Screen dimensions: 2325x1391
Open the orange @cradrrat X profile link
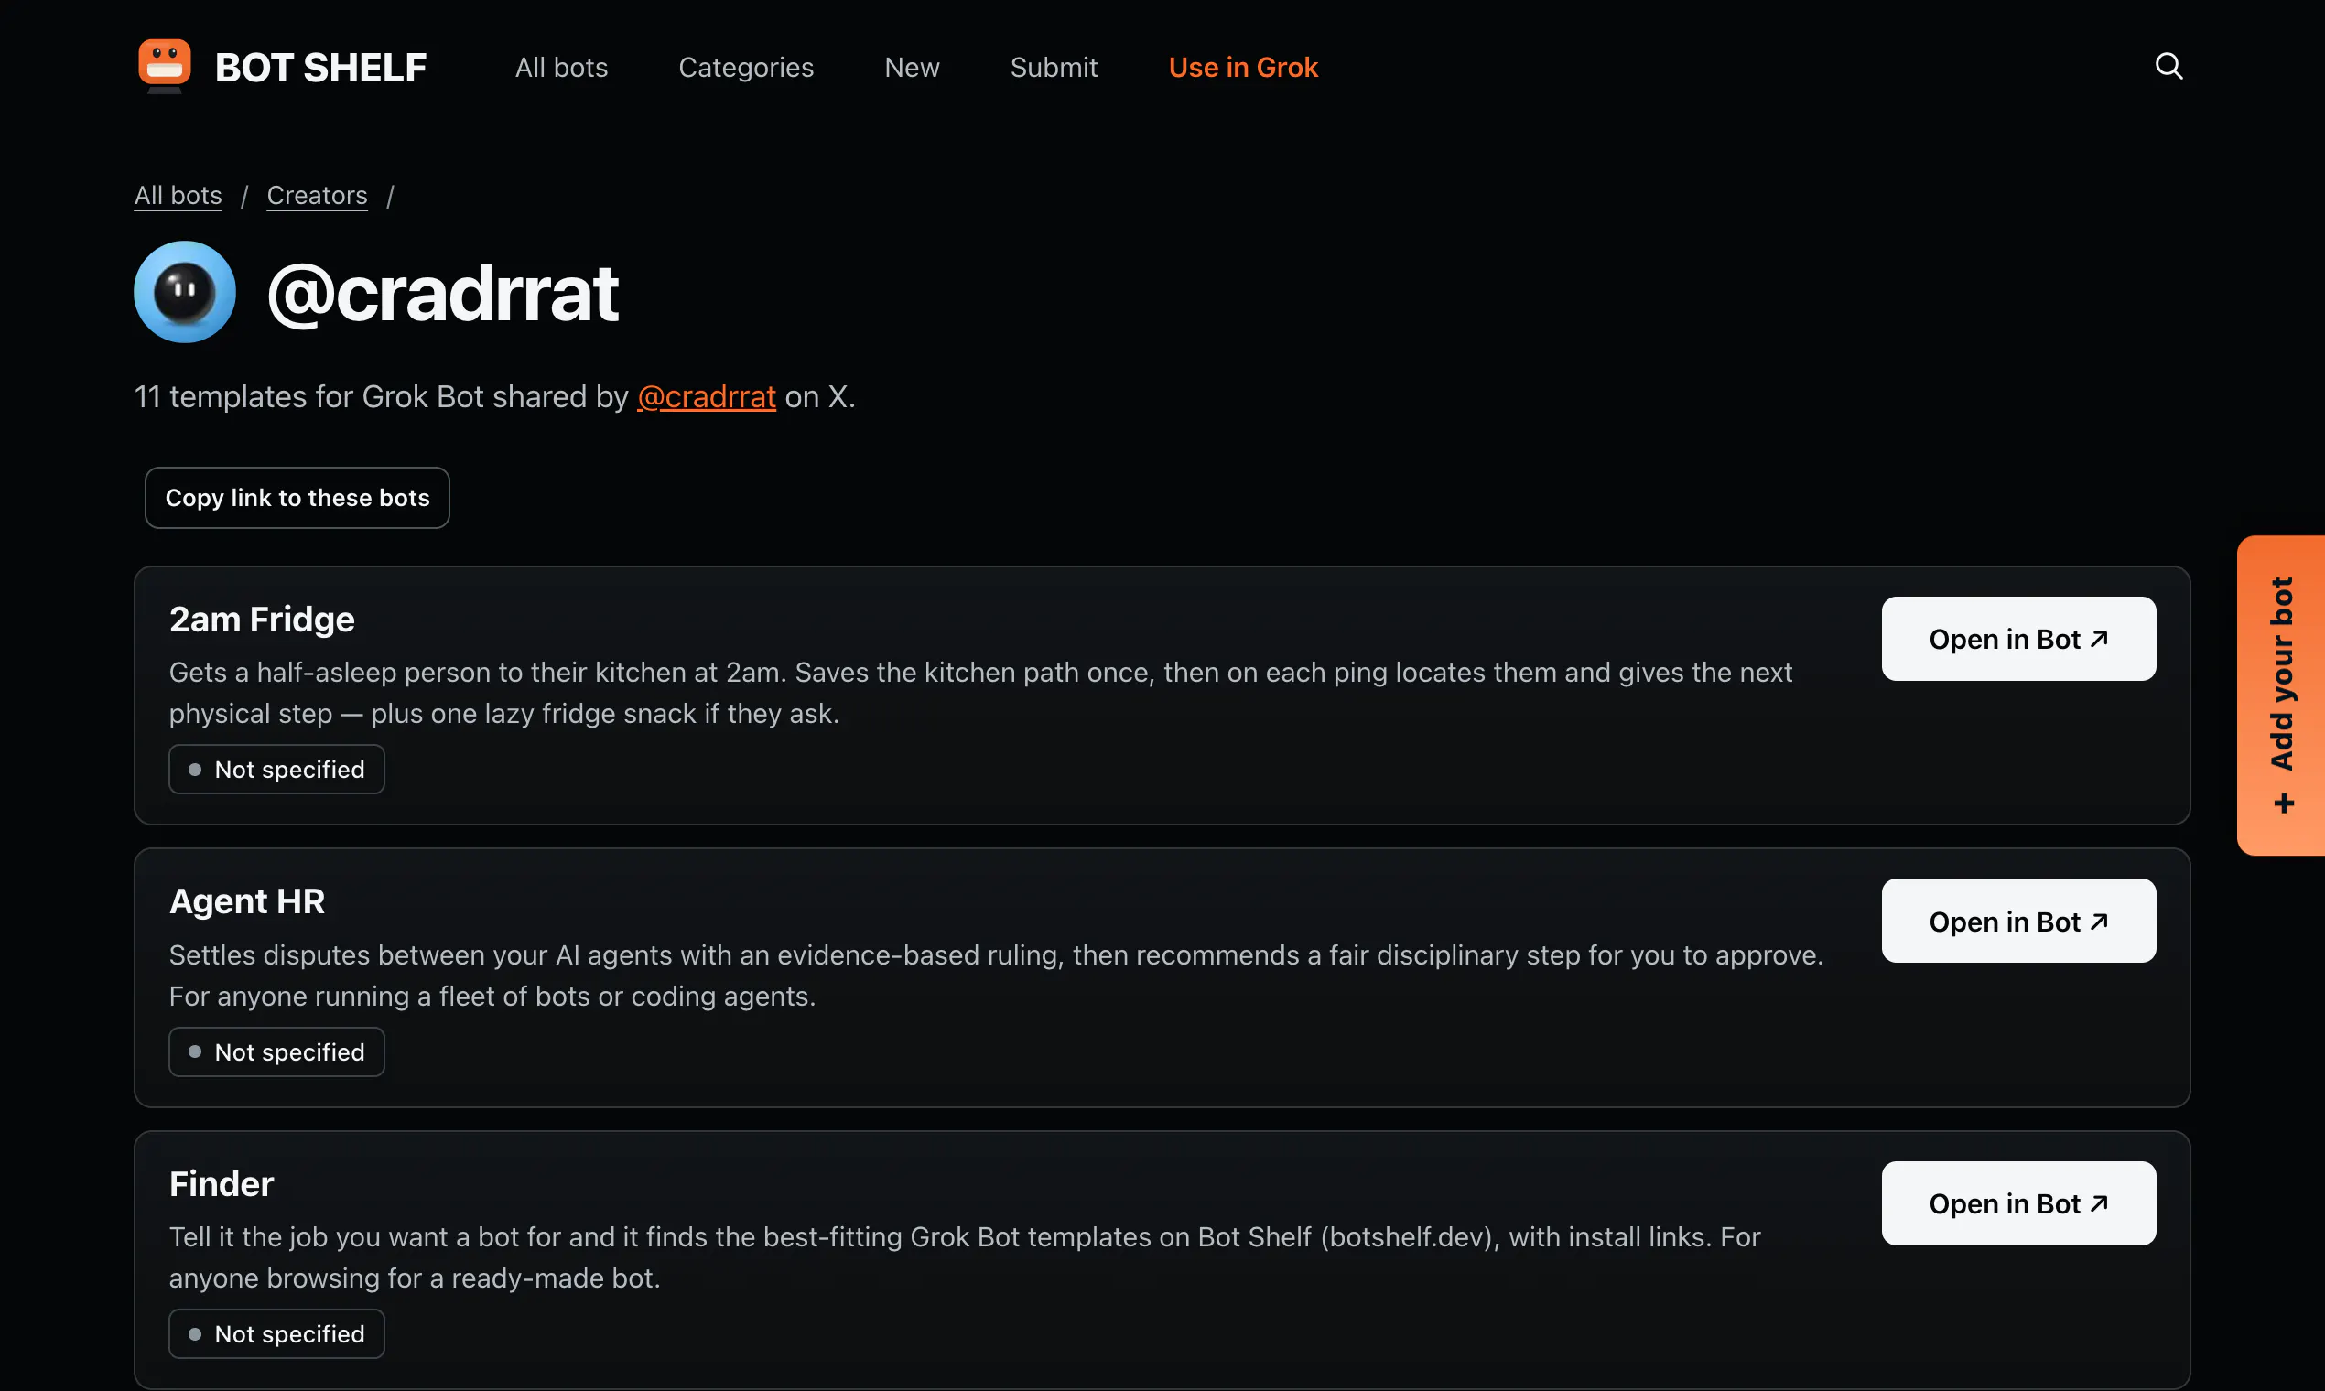click(x=707, y=396)
